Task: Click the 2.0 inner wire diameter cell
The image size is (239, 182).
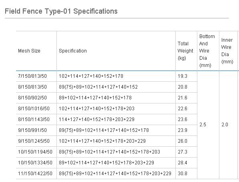Action: coord(228,125)
